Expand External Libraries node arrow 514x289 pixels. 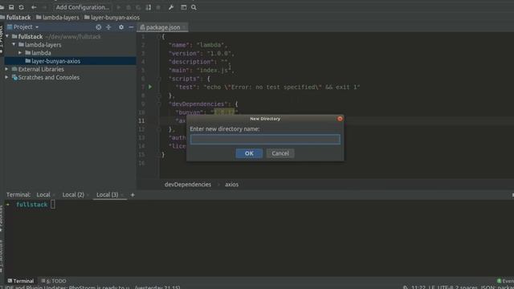(6, 69)
